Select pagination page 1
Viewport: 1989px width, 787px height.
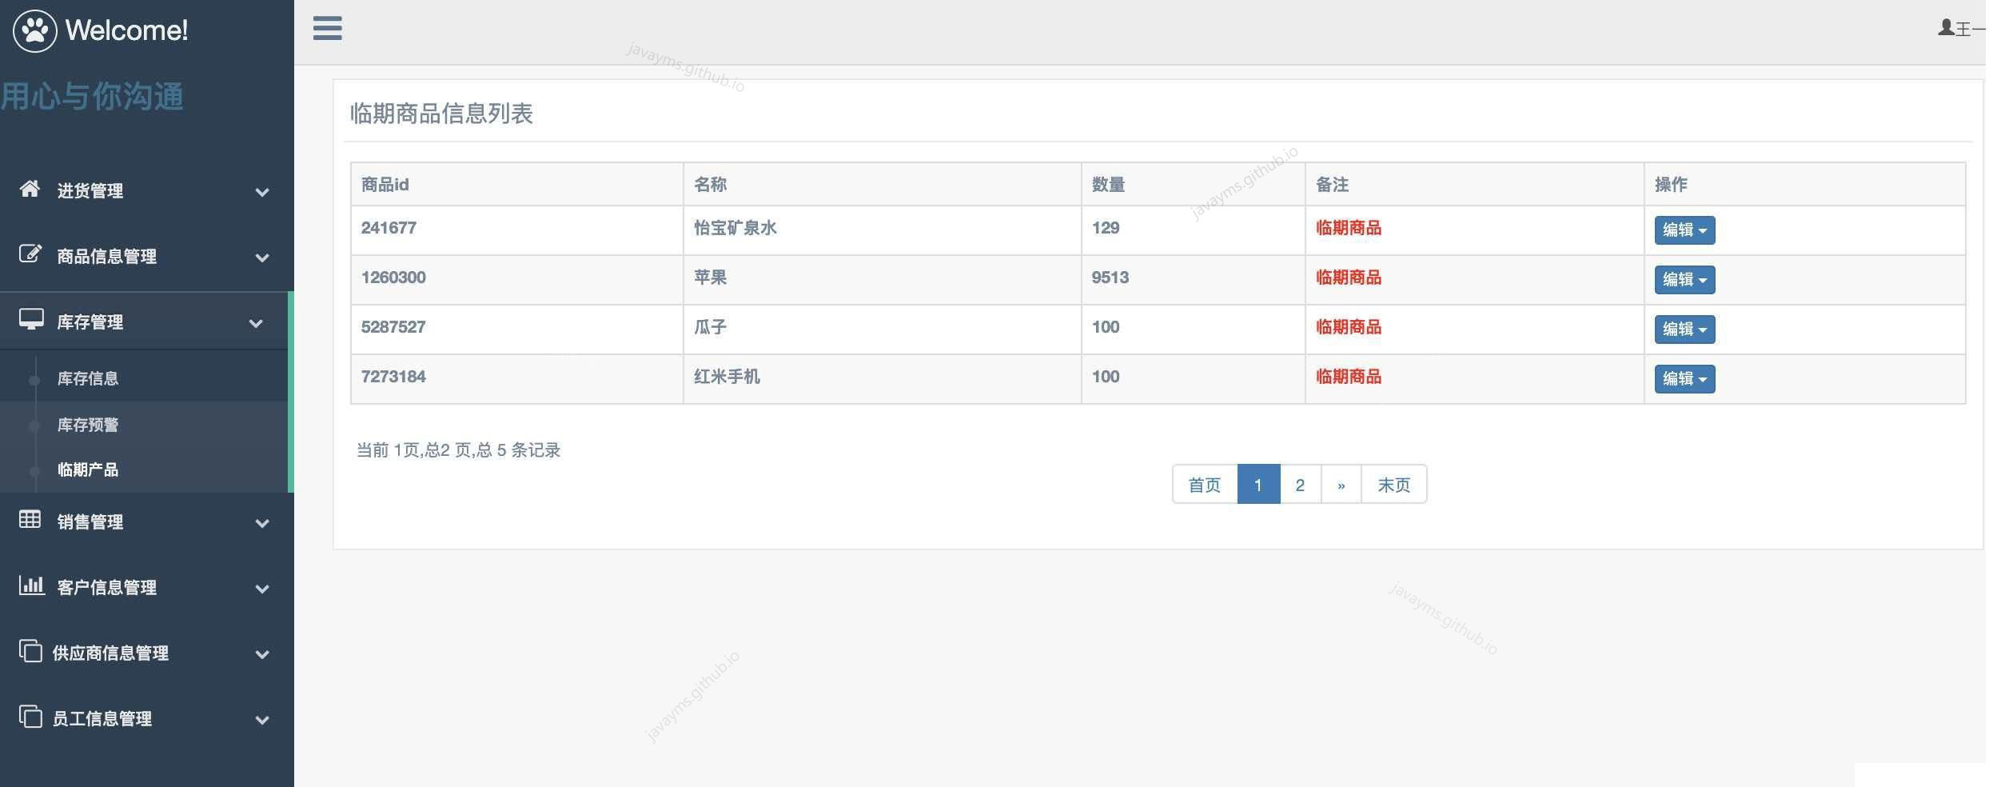point(1258,484)
